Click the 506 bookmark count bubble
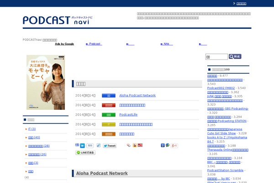Screen dimensions: 274x183 (x=90, y=145)
